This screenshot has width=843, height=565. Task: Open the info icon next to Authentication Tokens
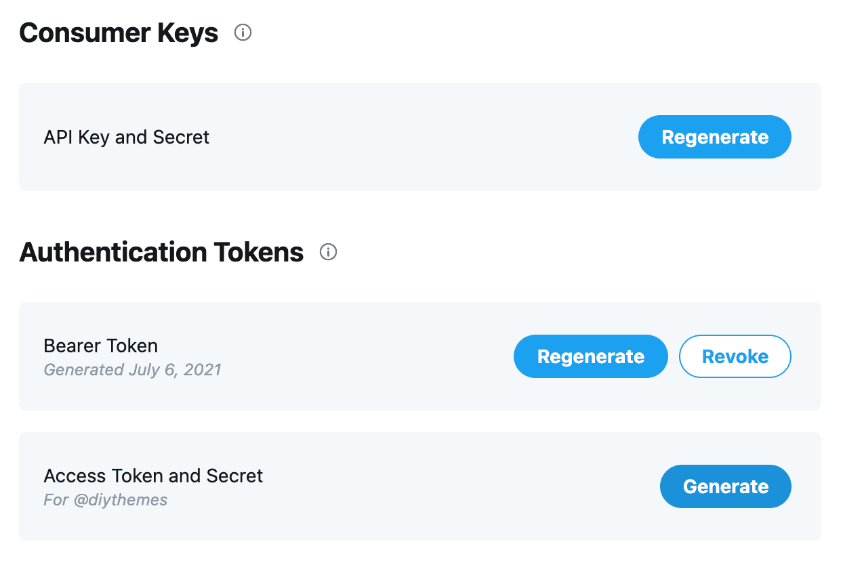[328, 252]
